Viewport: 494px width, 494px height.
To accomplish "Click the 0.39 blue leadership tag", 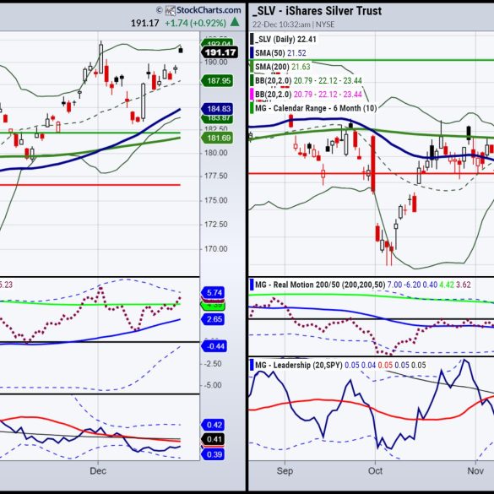I will tap(213, 454).
